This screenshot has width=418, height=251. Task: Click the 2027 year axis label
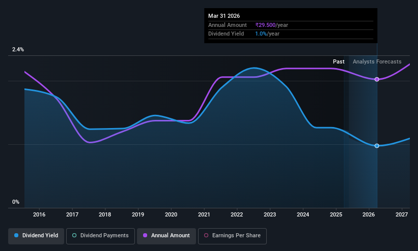tap(402, 214)
